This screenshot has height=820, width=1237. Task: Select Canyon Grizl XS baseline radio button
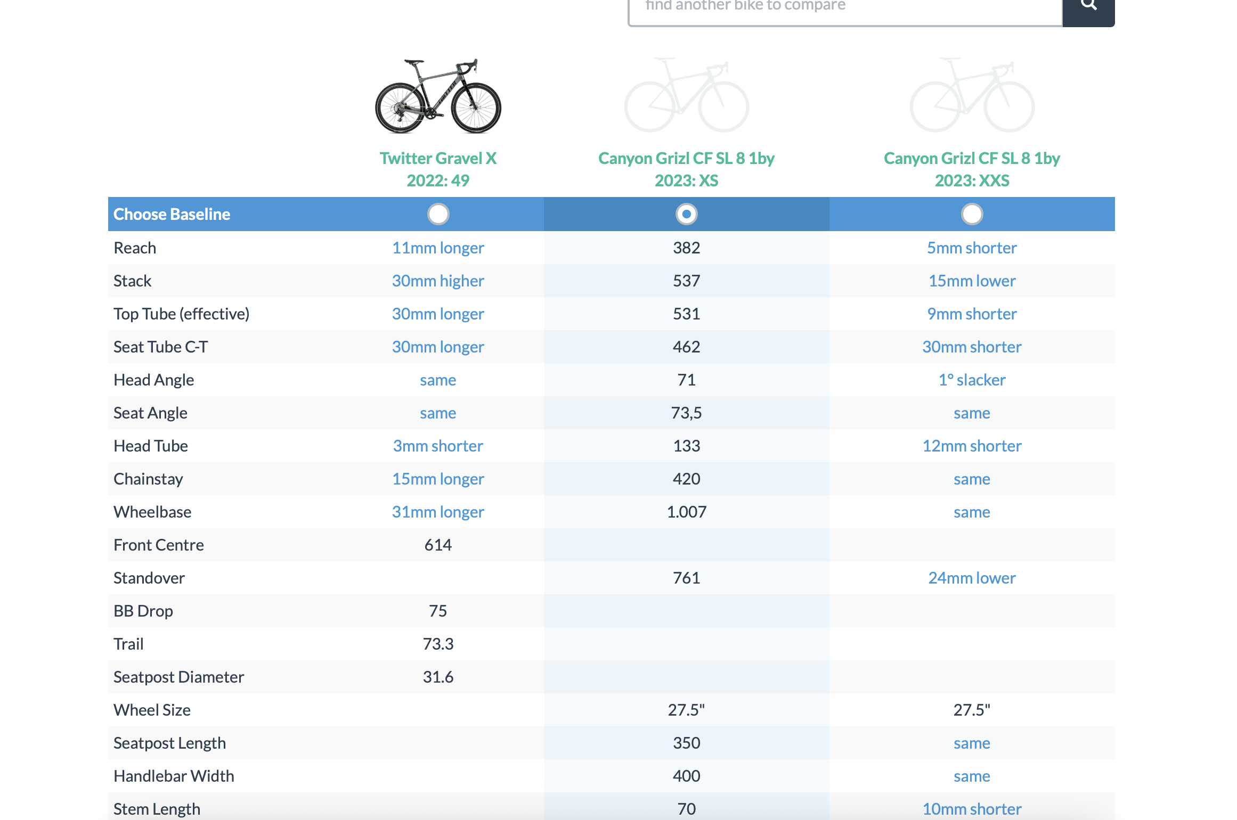tap(687, 214)
